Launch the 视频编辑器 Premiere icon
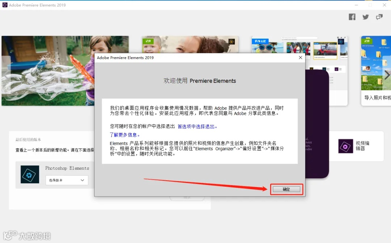 pyautogui.click(x=346, y=146)
